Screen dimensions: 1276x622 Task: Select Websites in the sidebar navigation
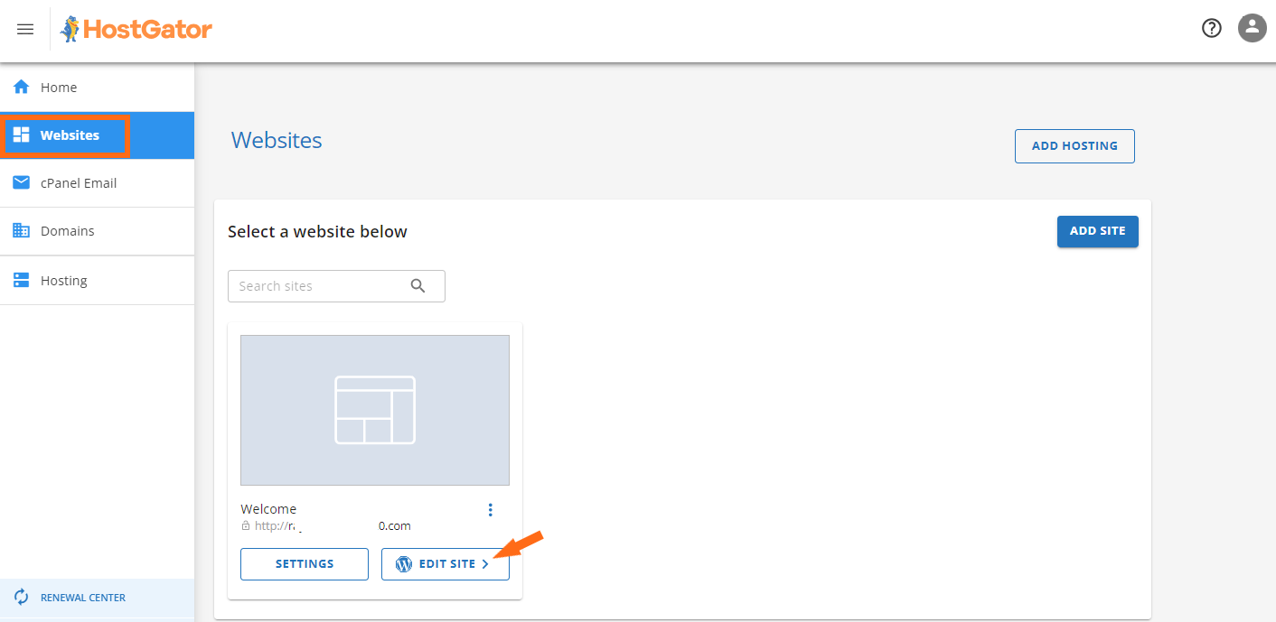(68, 135)
